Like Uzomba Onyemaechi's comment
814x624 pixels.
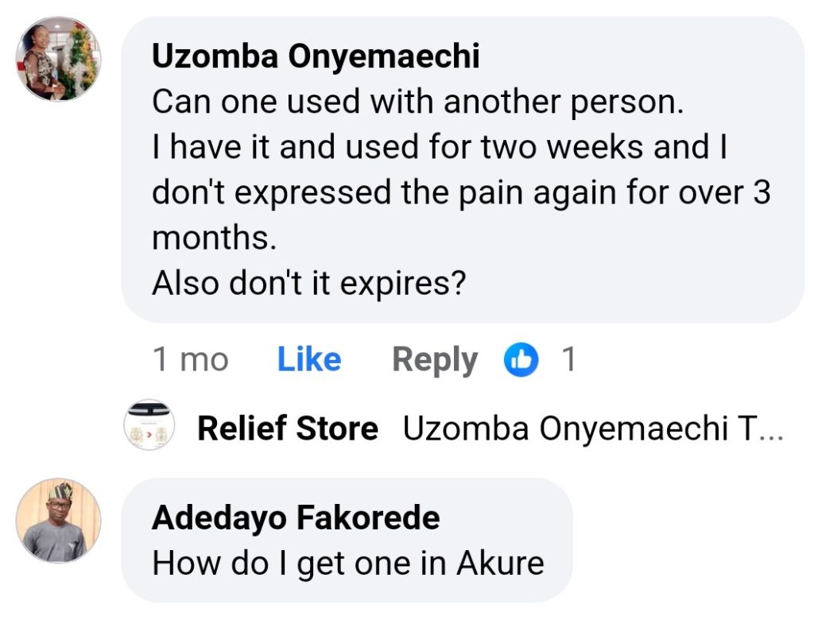click(309, 360)
